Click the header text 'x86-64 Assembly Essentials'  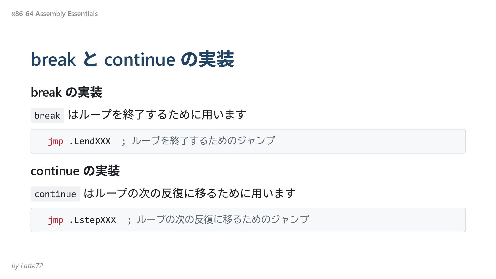tap(55, 14)
